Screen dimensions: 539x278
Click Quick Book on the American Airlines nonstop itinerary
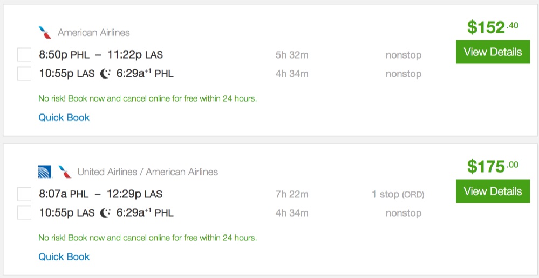(x=64, y=117)
